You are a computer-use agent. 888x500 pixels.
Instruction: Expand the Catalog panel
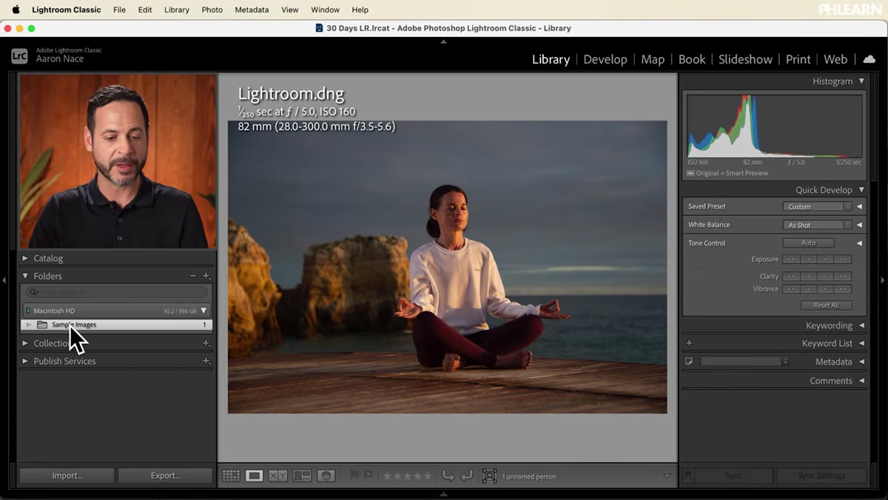pyautogui.click(x=25, y=258)
